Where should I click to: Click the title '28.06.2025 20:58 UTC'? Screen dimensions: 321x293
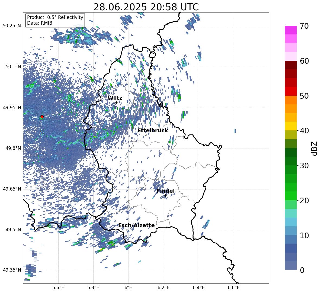coord(146,7)
